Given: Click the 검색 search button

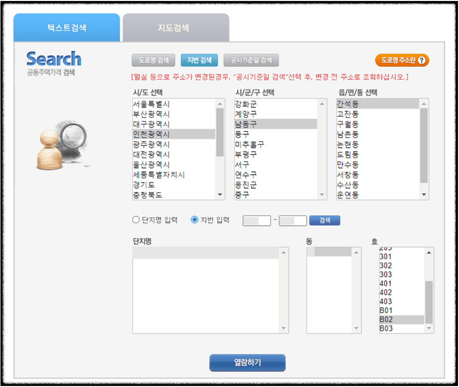Looking at the screenshot, I should click(324, 220).
